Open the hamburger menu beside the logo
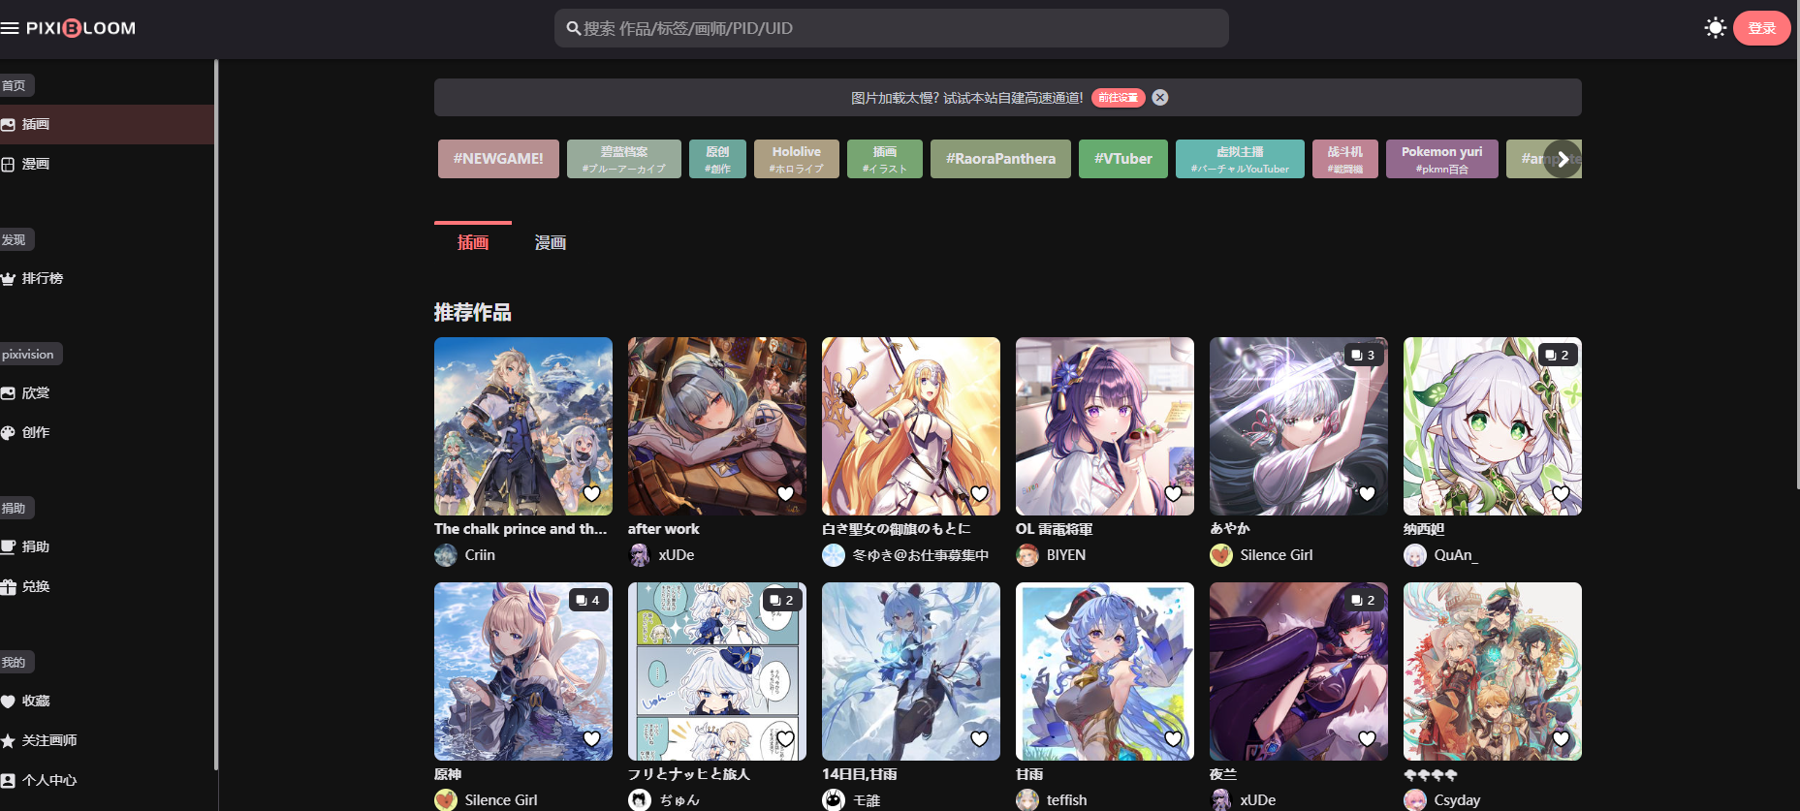The width and height of the screenshot is (1800, 811). [11, 28]
